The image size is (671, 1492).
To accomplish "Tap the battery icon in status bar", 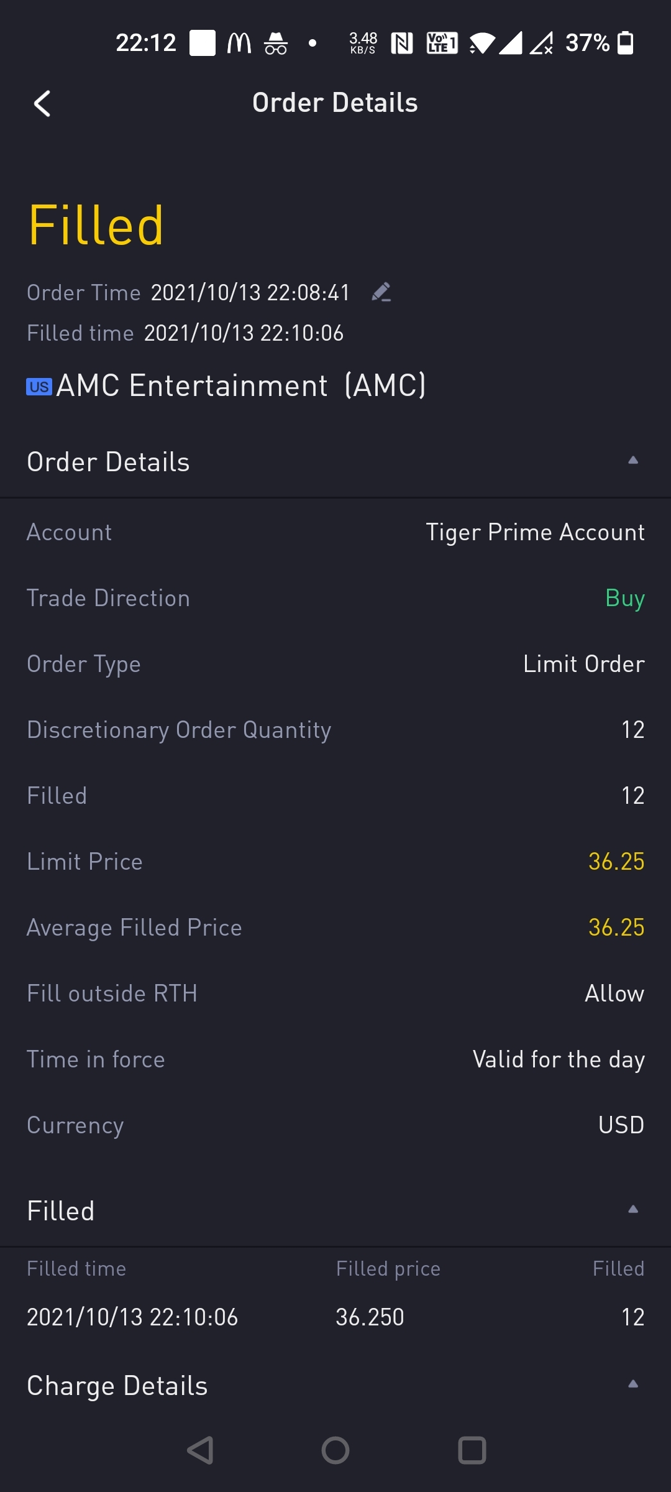I will coord(626,43).
